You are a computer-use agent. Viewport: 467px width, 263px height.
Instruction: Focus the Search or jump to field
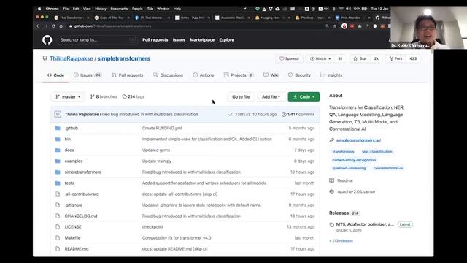[97, 40]
